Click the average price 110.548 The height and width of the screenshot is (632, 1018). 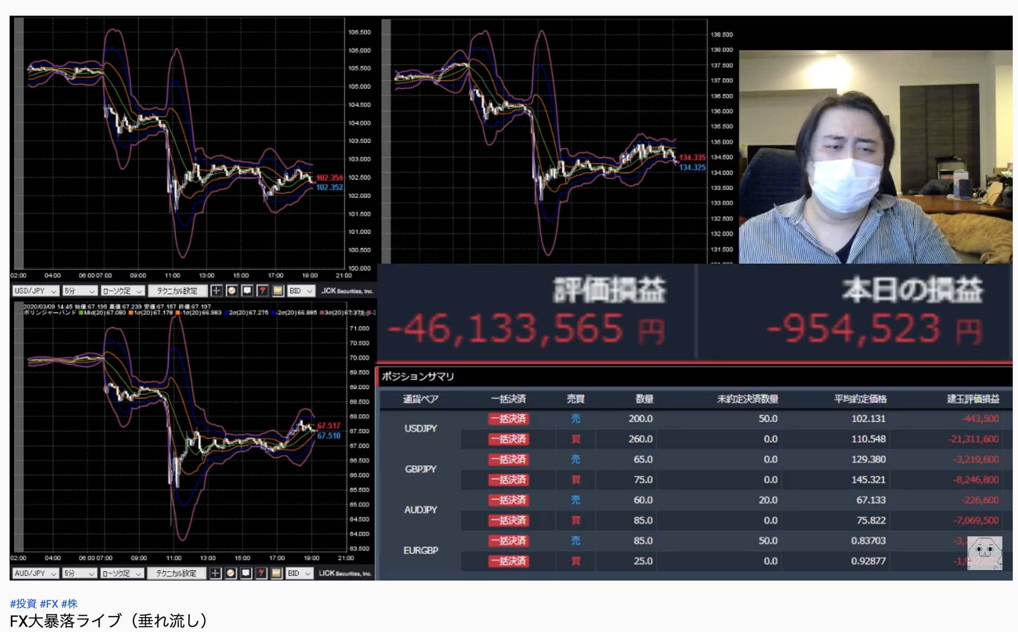868,439
